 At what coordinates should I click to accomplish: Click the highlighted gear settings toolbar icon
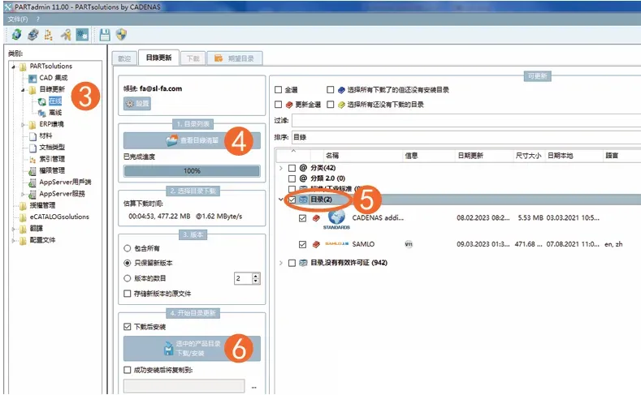(x=82, y=35)
